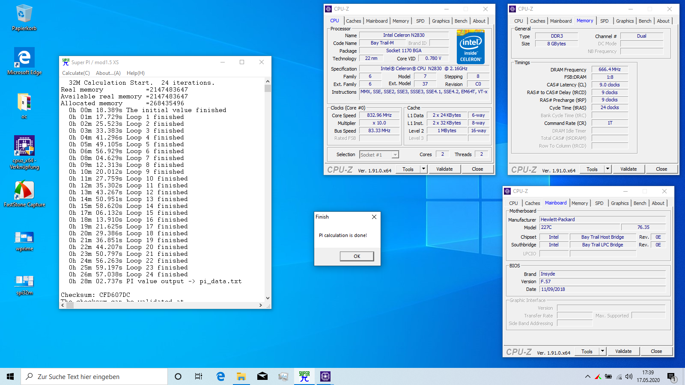Expand the Socket #1 selection dropdown
This screenshot has height=385, width=685.
396,155
